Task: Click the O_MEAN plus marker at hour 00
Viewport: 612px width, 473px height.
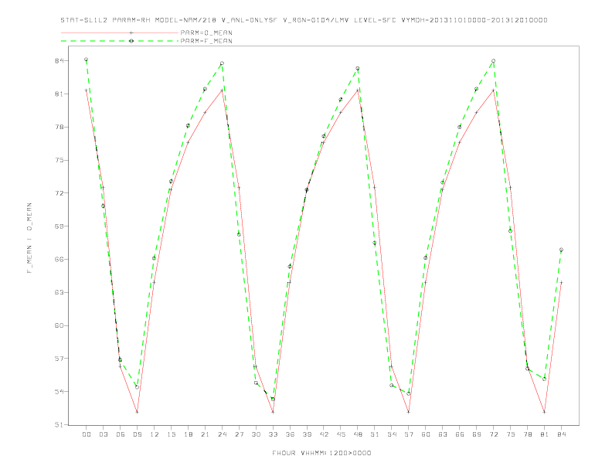Action: [87, 90]
